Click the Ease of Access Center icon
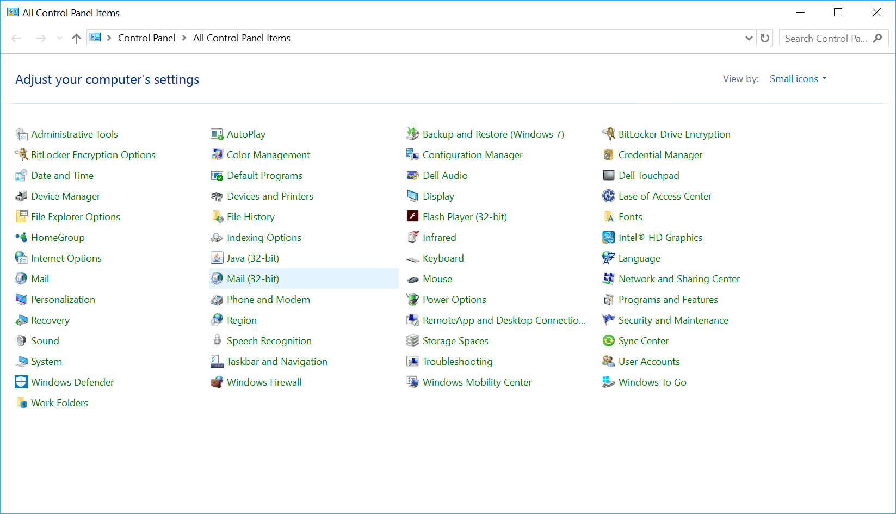The width and height of the screenshot is (896, 514). [x=609, y=196]
